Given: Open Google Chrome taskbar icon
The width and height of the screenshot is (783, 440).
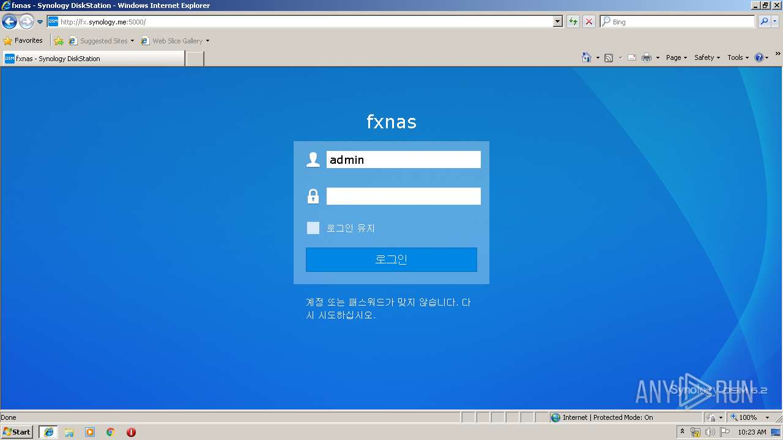Looking at the screenshot, I should [x=111, y=432].
